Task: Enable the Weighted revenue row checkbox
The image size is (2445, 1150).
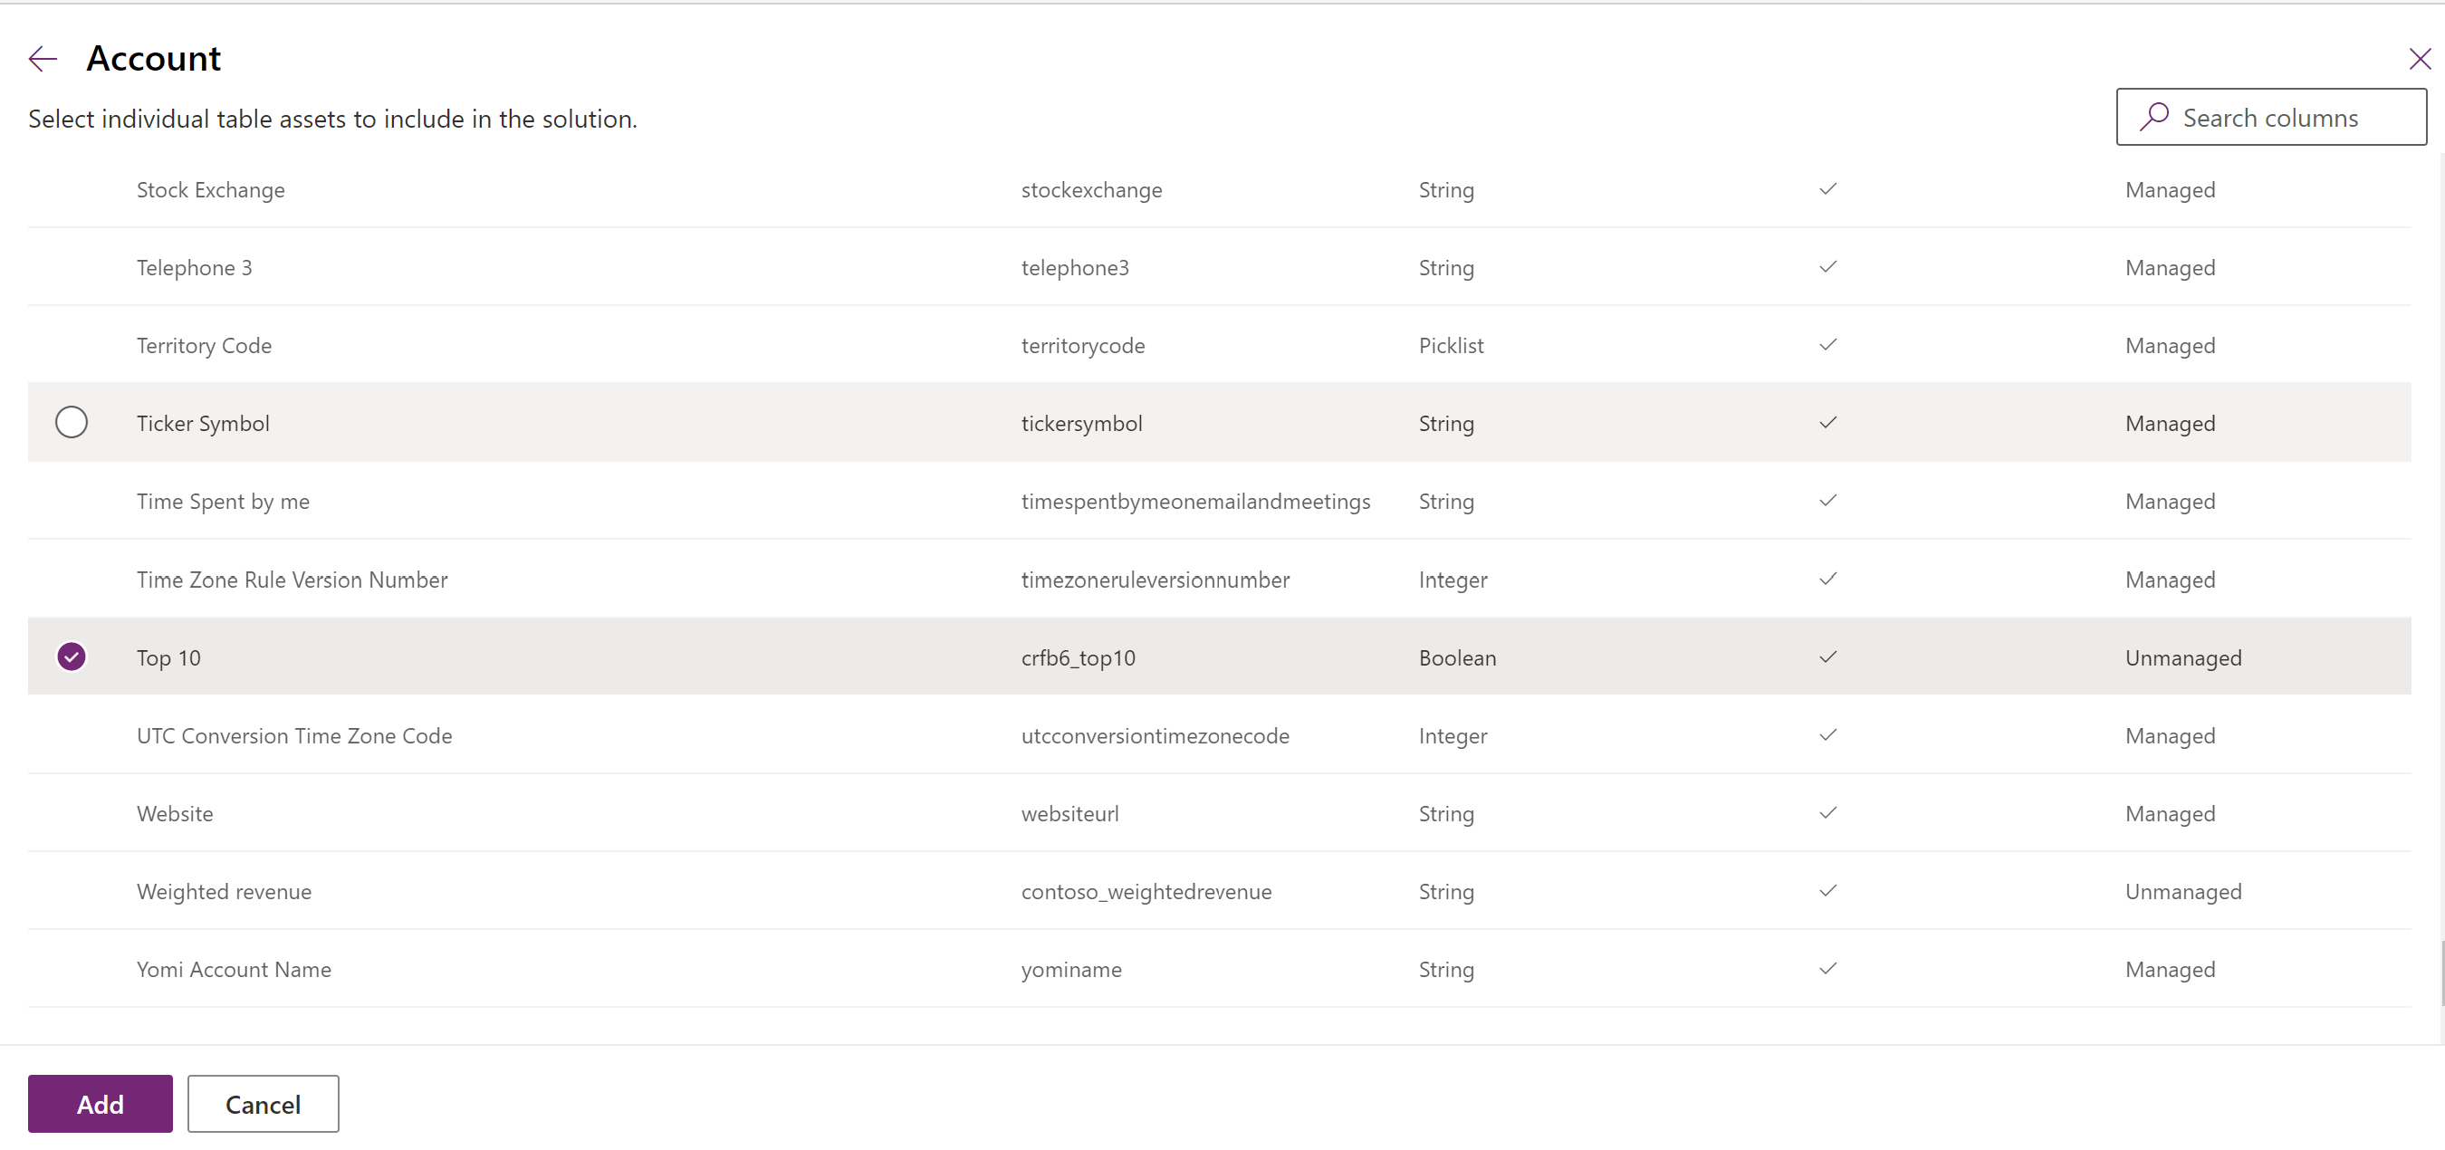Action: 70,890
